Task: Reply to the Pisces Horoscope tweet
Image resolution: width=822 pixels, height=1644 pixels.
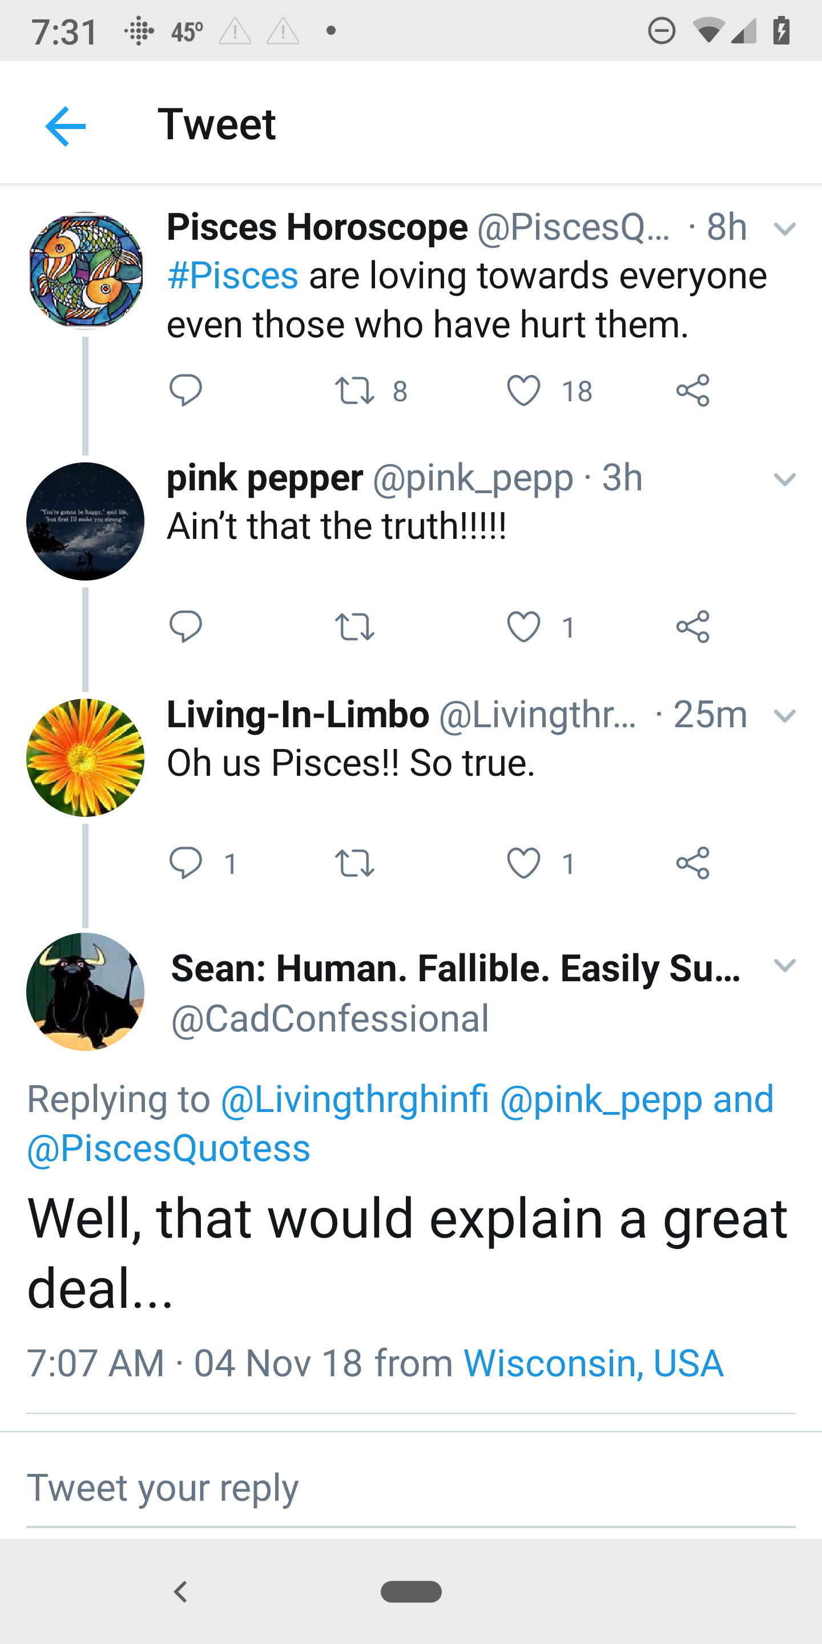Action: click(186, 390)
